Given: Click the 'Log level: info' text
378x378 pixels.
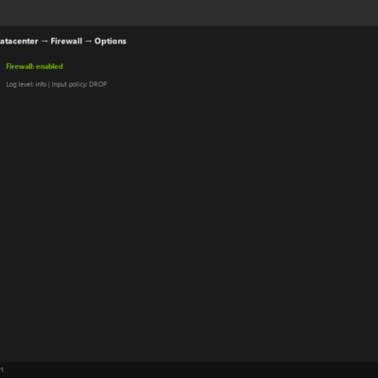Looking at the screenshot, I should [26, 84].
